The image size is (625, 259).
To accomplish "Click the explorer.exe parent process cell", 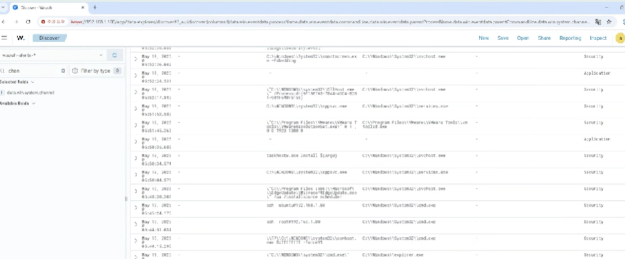I will 392,254.
